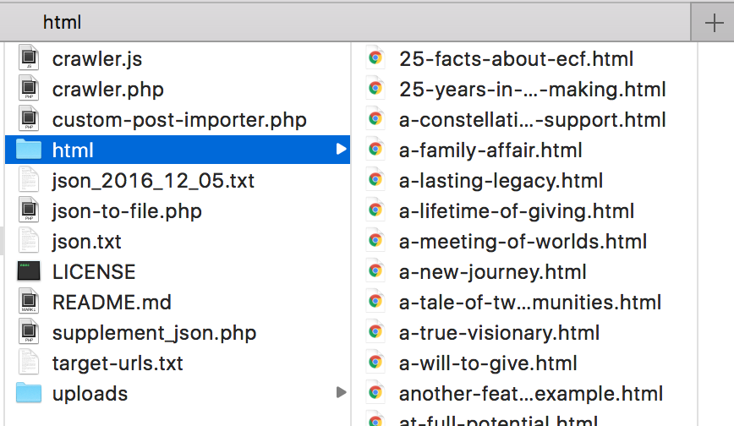Expand the html folder disclosure arrow
The width and height of the screenshot is (734, 426).
click(342, 150)
